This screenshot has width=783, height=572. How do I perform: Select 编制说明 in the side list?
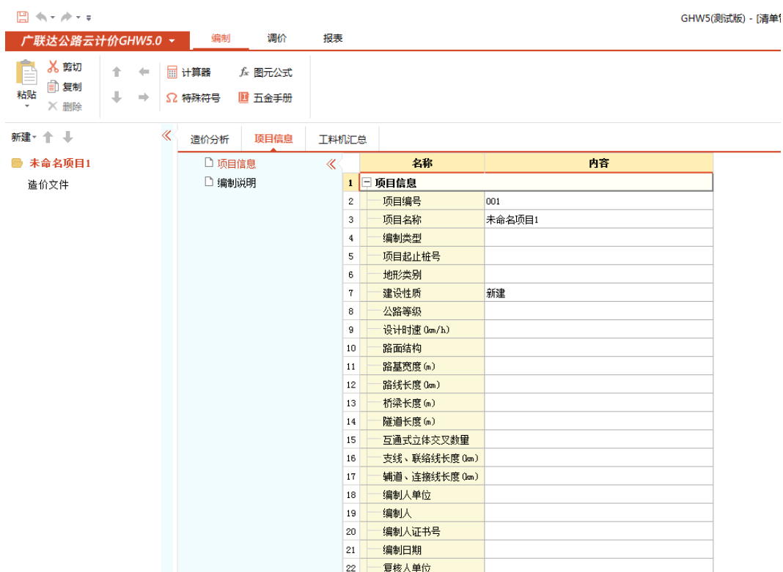[x=236, y=183]
